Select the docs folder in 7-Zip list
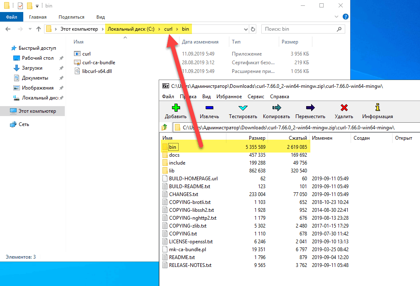420x286 pixels. click(x=174, y=155)
